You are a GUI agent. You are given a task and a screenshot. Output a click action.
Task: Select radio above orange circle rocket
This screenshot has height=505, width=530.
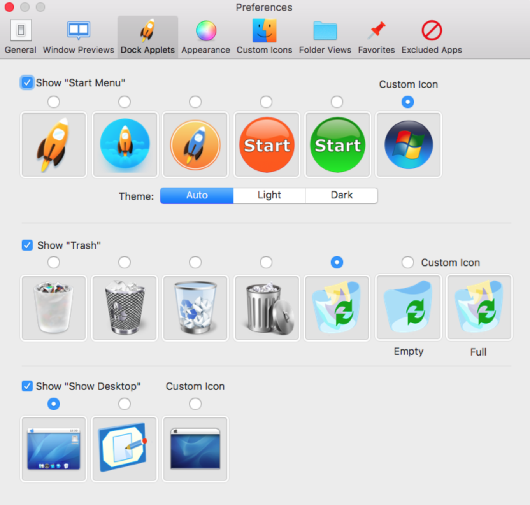pyautogui.click(x=195, y=102)
